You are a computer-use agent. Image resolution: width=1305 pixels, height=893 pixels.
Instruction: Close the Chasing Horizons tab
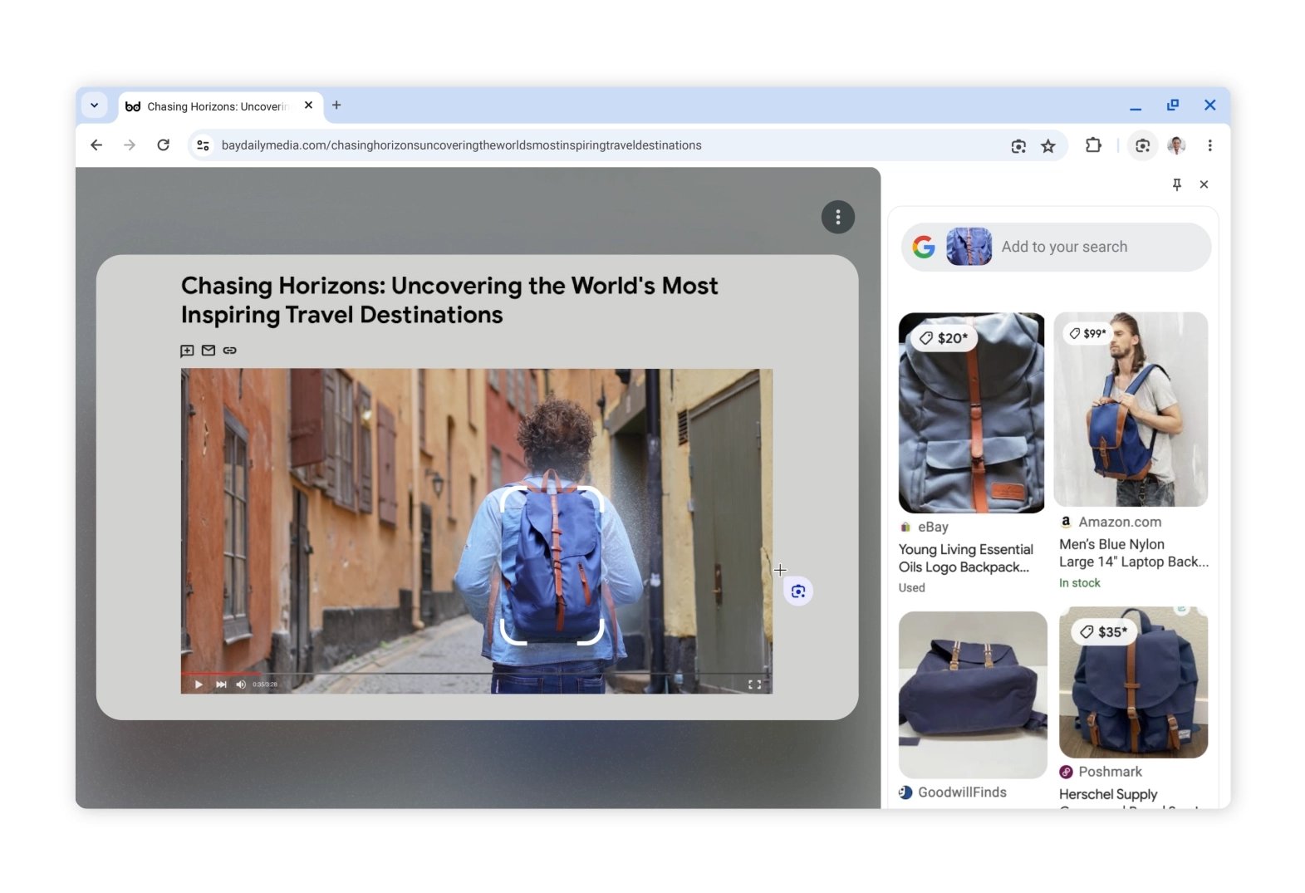(x=308, y=105)
